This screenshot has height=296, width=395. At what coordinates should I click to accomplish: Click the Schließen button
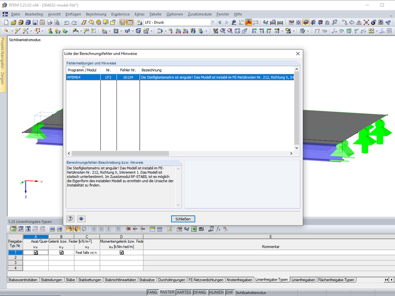[183, 219]
